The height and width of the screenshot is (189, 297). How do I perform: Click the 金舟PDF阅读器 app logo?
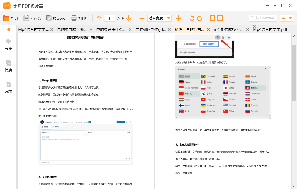pos(7,6)
